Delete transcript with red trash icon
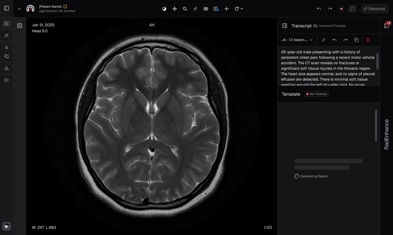This screenshot has width=393, height=235. [368, 40]
